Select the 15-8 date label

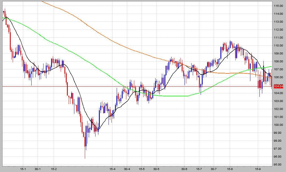230,169
